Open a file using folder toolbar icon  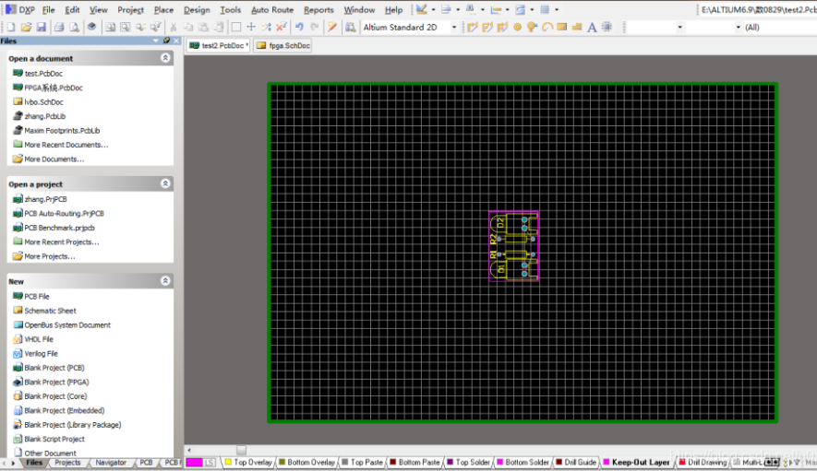pyautogui.click(x=26, y=27)
